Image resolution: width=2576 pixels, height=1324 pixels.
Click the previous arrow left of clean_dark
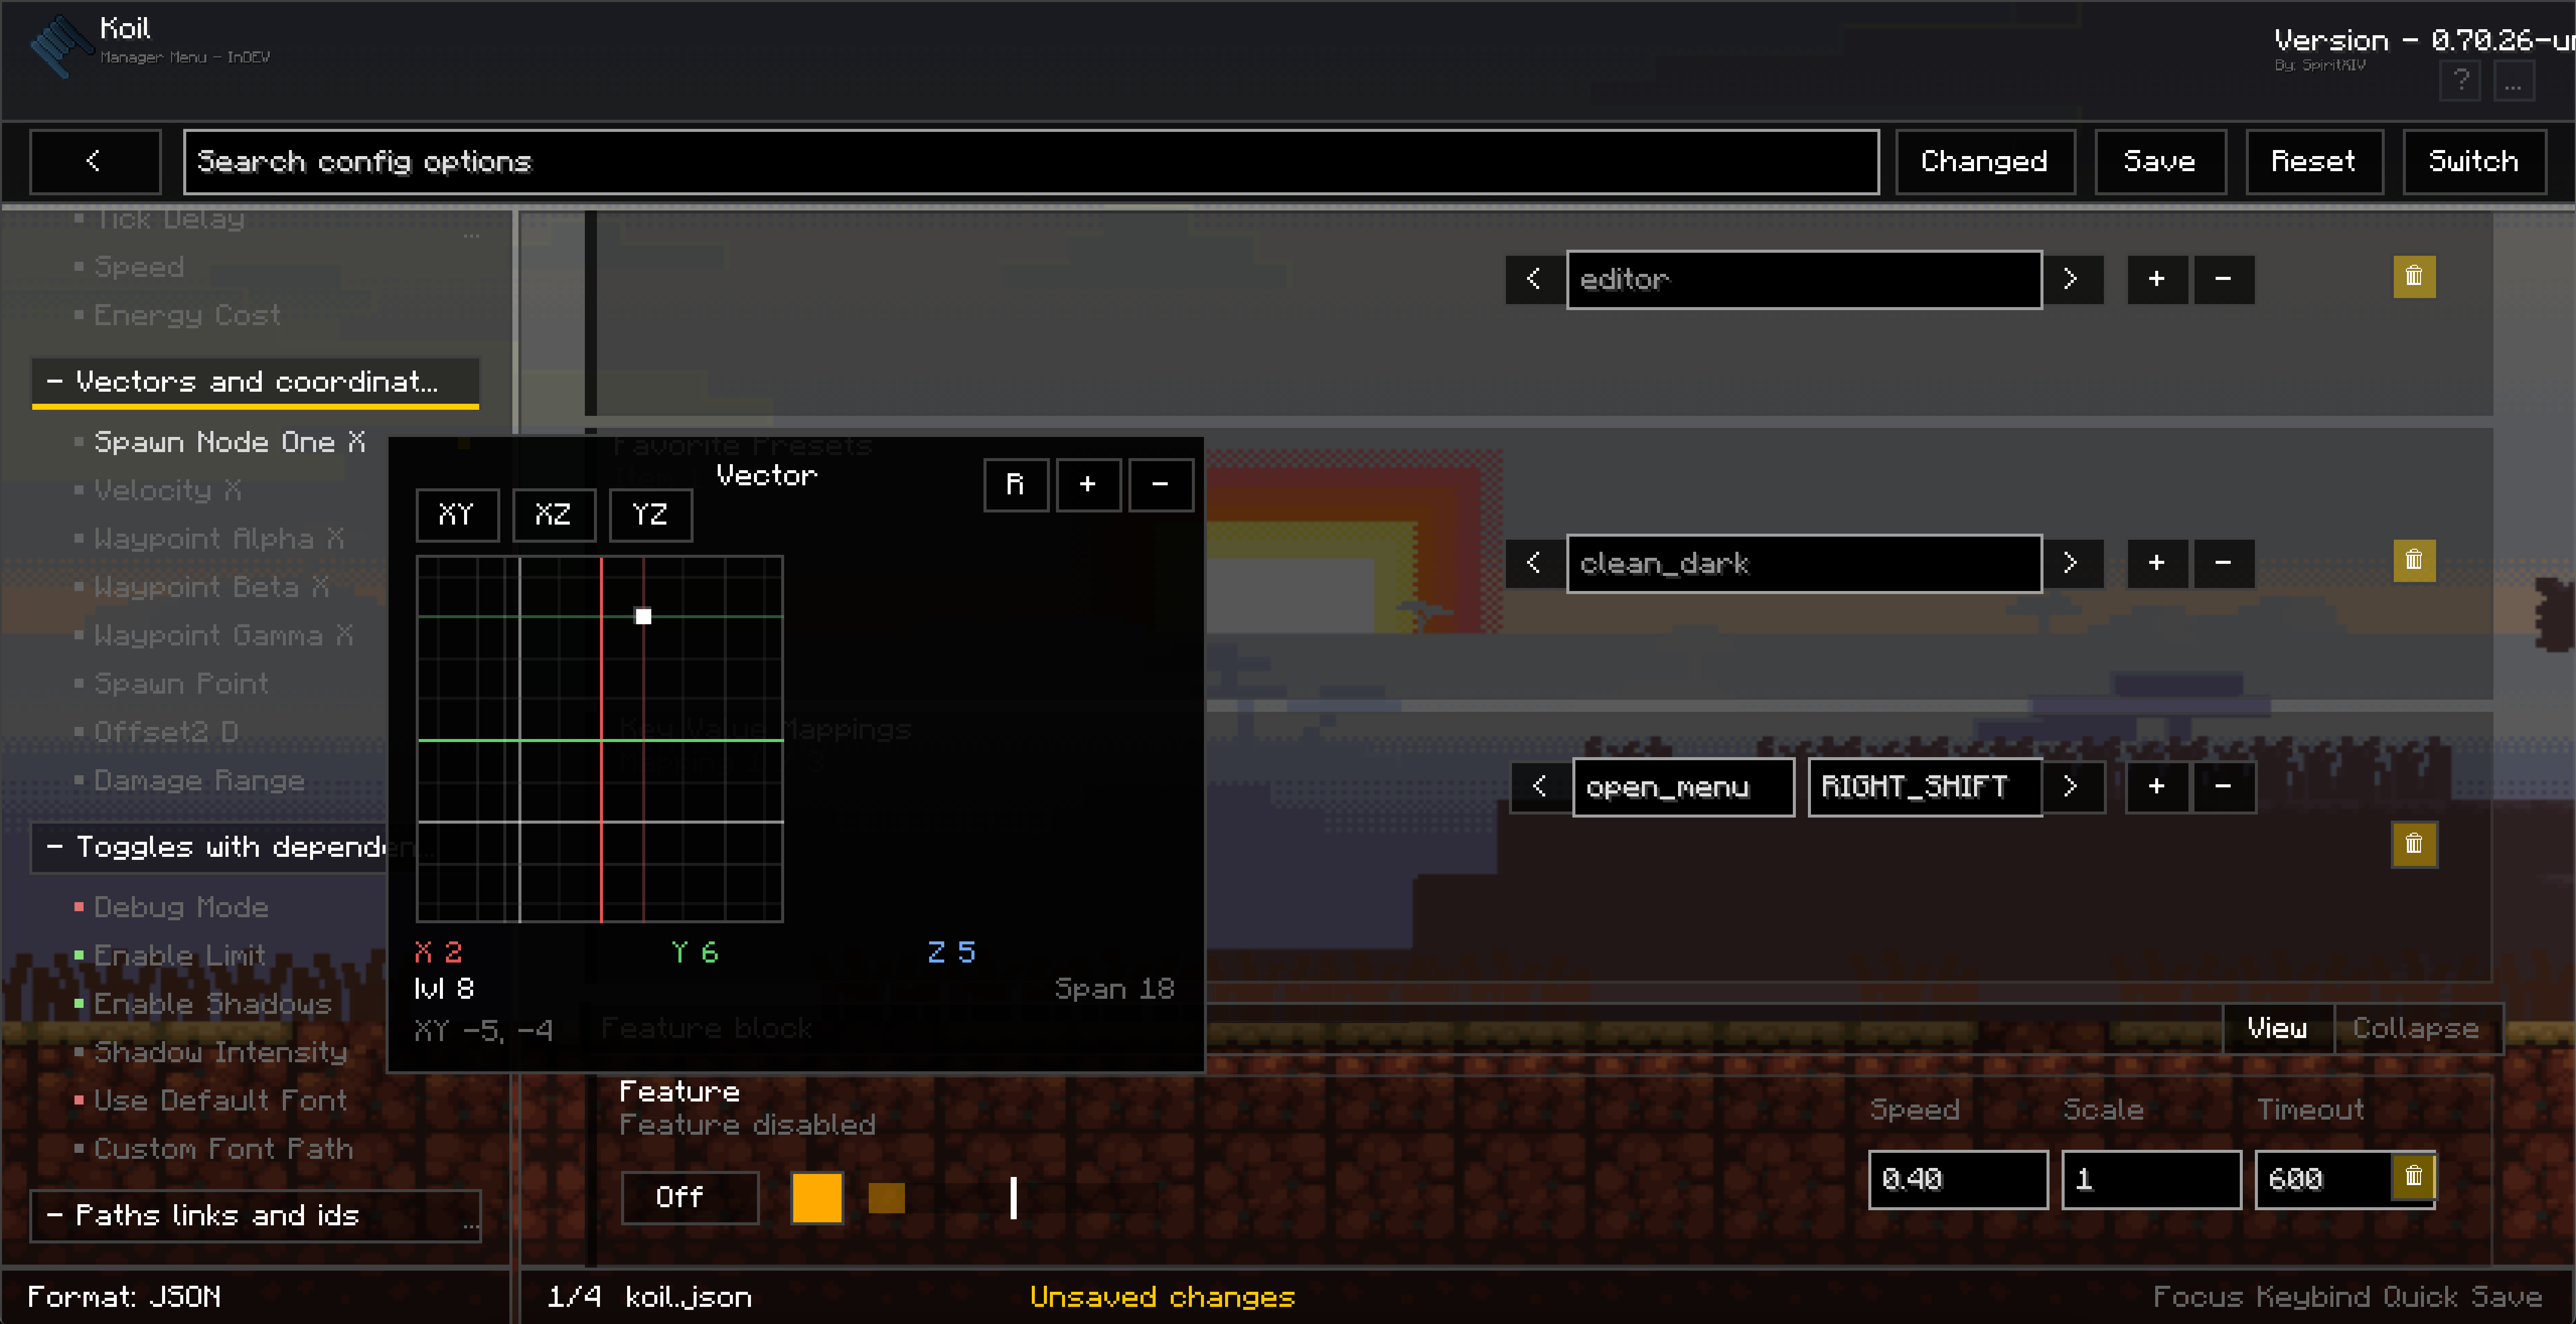1535,563
